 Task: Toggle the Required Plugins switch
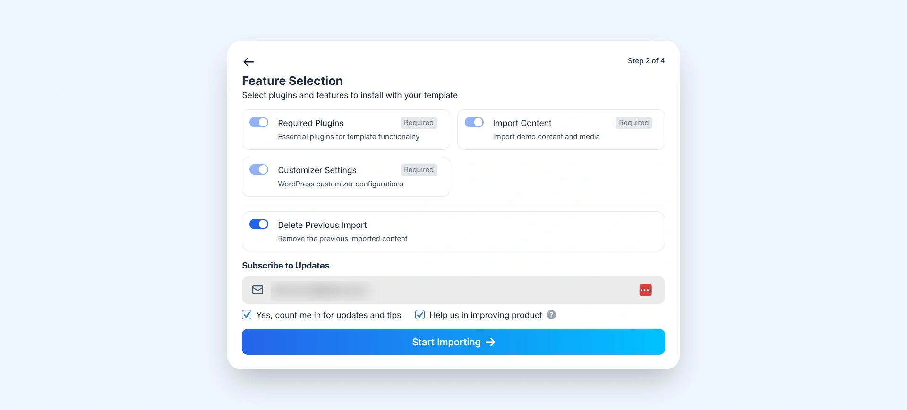tap(259, 123)
